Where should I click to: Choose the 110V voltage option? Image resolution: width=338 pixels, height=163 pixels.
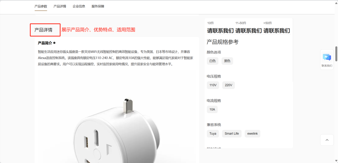coord(213,85)
